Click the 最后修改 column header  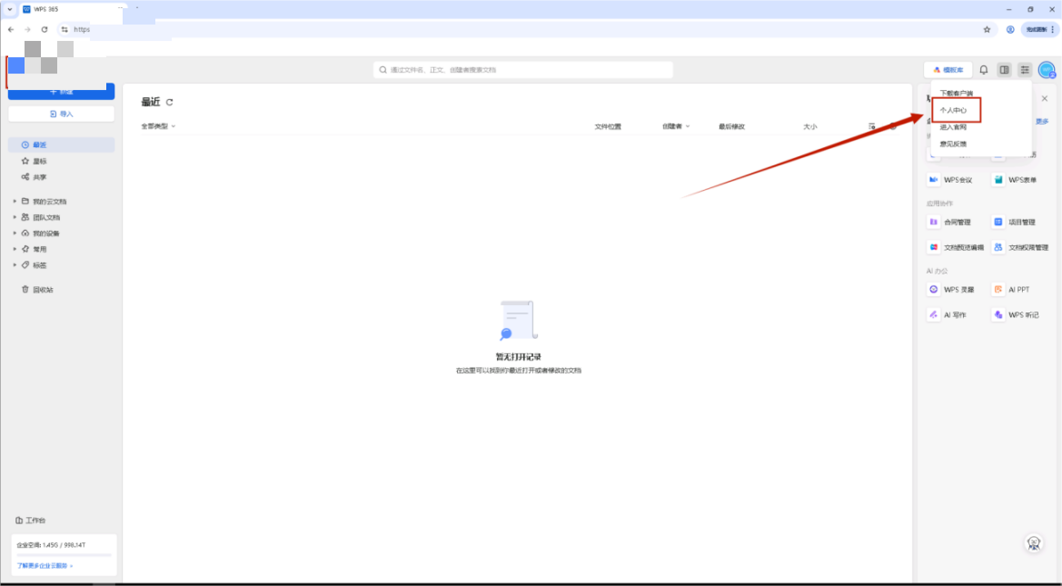tap(731, 126)
